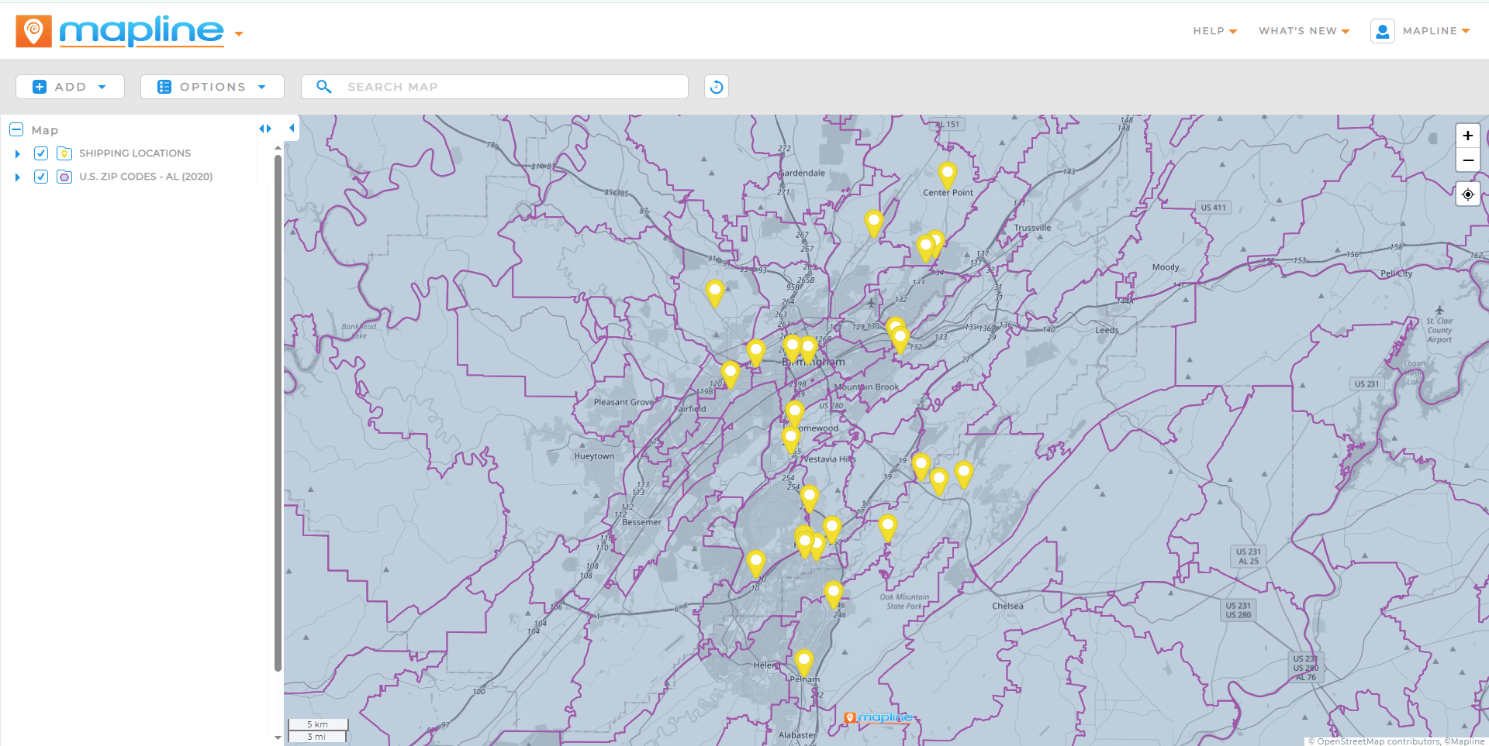The image size is (1489, 746).
Task: Click the Mapline wordmark text
Action: 141,31
